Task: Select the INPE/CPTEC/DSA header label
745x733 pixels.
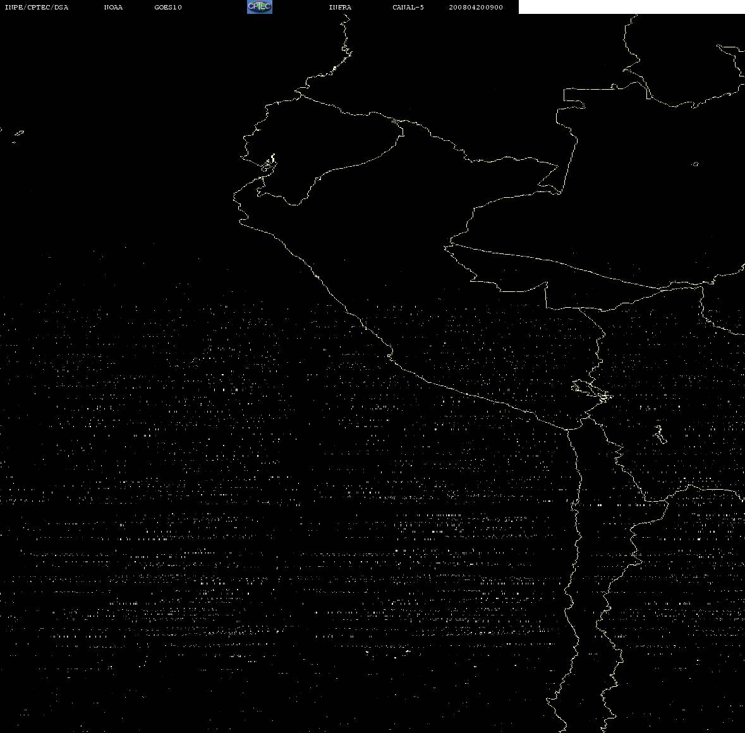Action: point(37,7)
